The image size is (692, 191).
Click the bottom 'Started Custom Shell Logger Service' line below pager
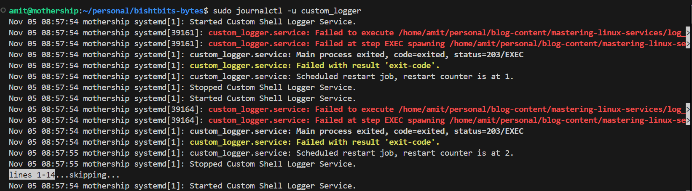point(182,186)
